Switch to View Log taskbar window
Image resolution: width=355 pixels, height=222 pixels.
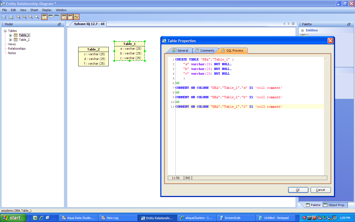[x=118, y=218]
